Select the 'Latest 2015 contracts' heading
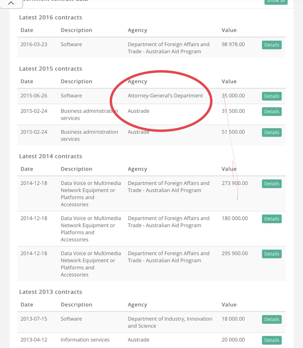Viewport: 303px width, 348px height. pos(50,69)
